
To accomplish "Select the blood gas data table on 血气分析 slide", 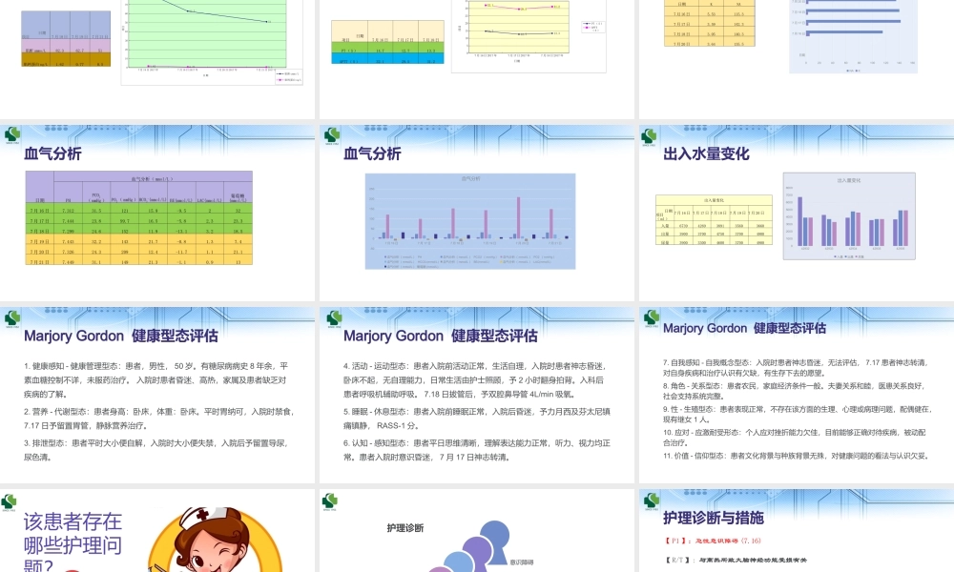I will (x=138, y=217).
